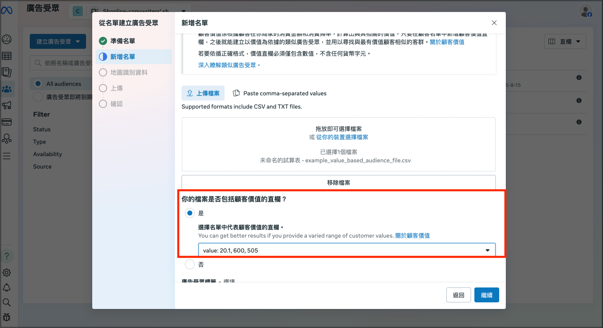Viewport: 603px width, 328px height.
Task: Click the Filter heading in background page
Action: point(41,114)
